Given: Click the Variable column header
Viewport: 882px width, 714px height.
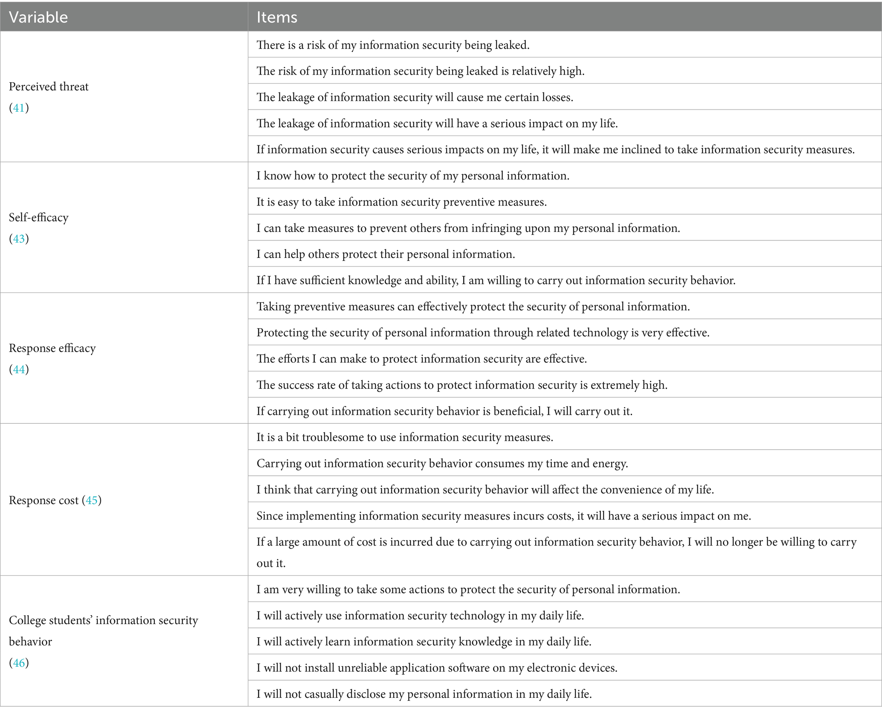Looking at the screenshot, I should [x=38, y=17].
